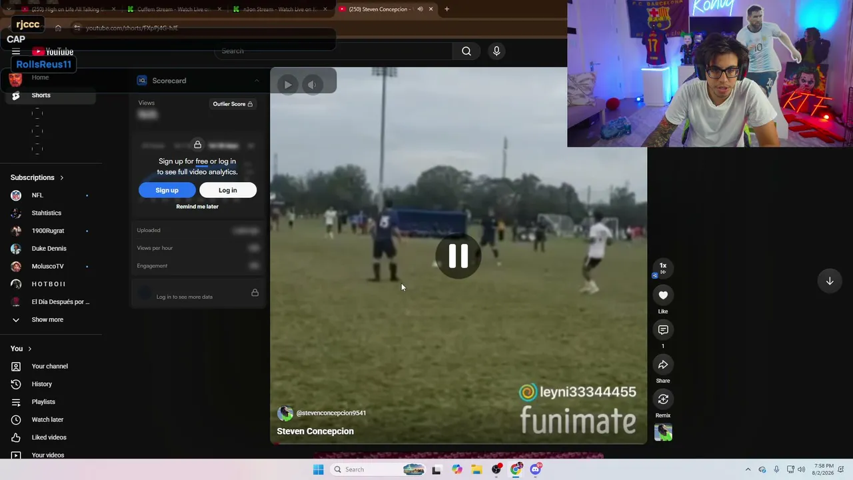Click the play button atop the video

(287, 85)
